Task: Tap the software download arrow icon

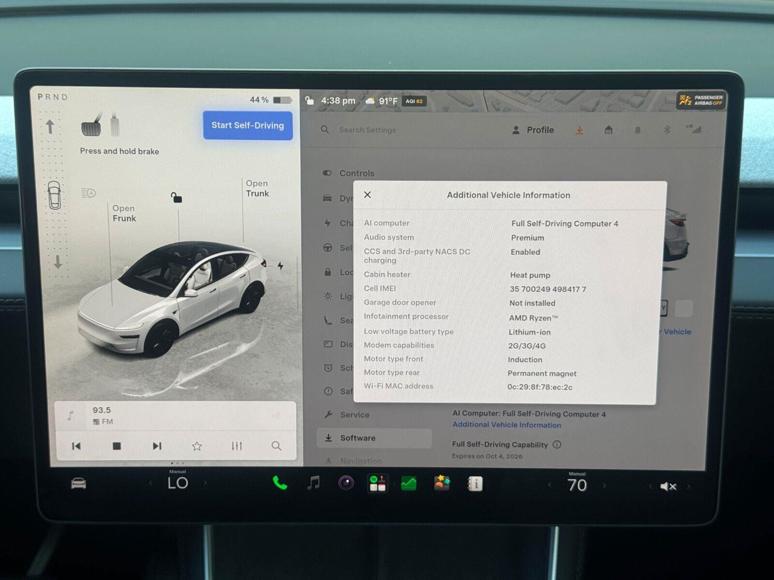Action: click(x=580, y=130)
